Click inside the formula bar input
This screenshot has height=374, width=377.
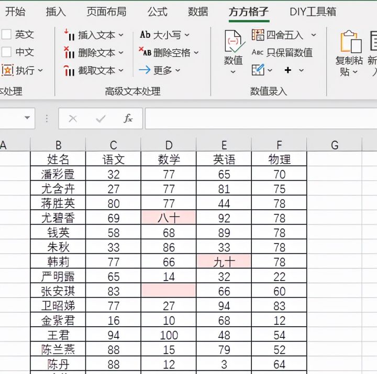(261, 118)
